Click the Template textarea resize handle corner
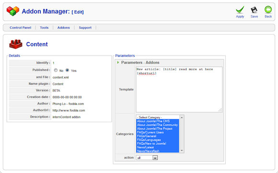 (x=220, y=110)
